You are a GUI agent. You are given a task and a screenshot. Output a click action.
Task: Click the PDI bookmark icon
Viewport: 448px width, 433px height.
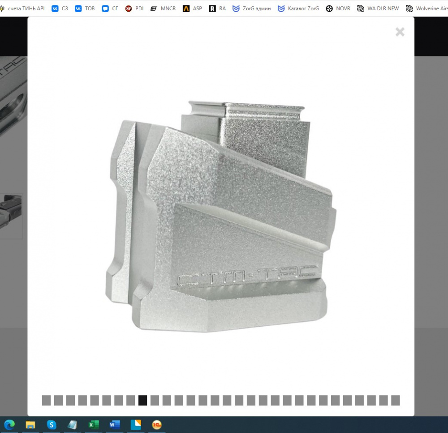point(129,8)
